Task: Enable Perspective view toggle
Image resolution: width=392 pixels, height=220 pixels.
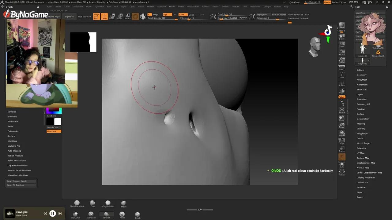Action: pyautogui.click(x=342, y=68)
